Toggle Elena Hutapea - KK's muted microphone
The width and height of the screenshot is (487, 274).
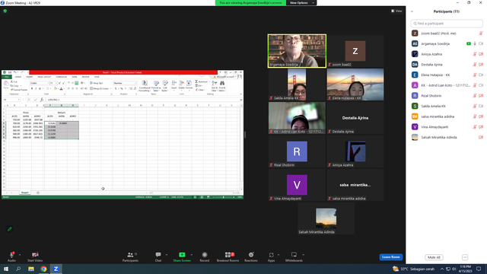(475, 75)
